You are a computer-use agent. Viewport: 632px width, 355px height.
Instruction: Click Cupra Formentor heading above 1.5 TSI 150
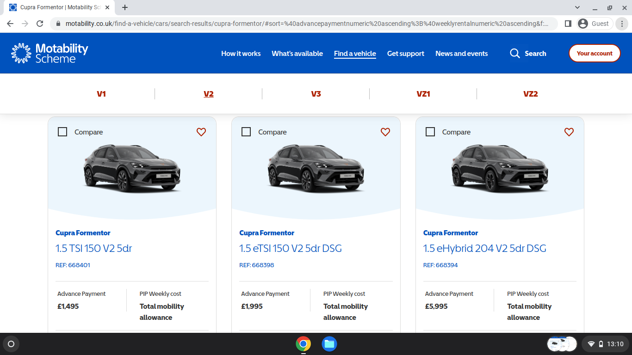coord(83,233)
